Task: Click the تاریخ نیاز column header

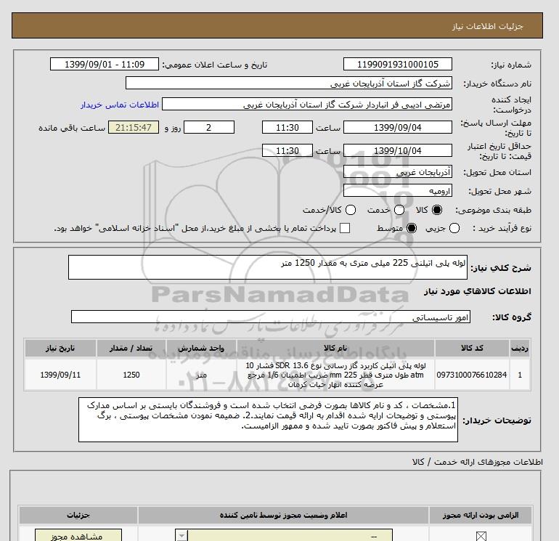Action: coord(60,348)
